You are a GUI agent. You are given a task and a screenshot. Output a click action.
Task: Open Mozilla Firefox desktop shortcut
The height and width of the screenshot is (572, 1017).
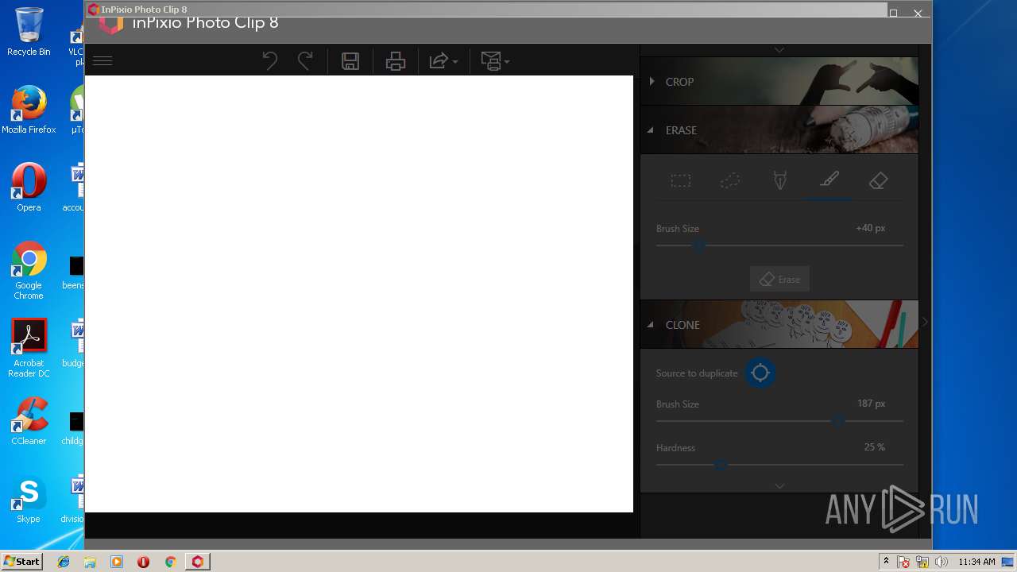click(x=29, y=110)
